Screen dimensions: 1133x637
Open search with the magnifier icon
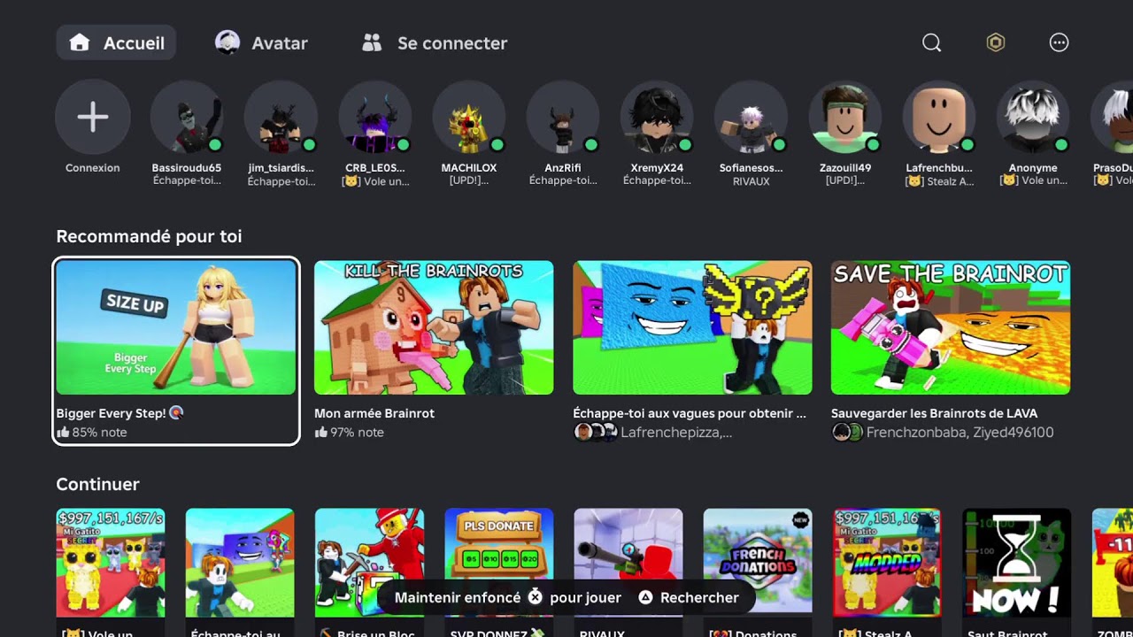[931, 42]
